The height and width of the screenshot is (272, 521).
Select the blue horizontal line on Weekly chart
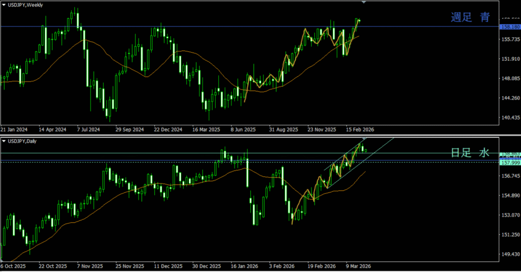(x=204, y=26)
